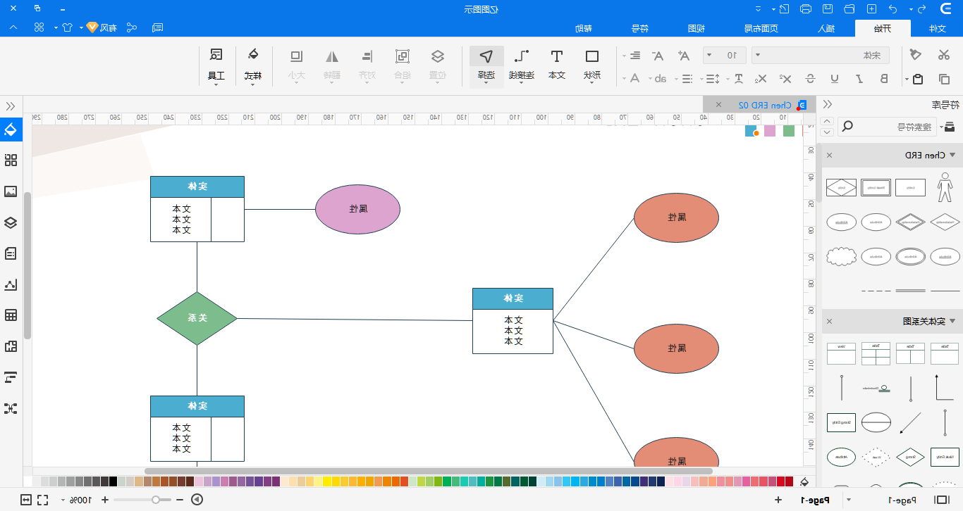
Task: Open the table icon in side strip
Action: click(11, 315)
